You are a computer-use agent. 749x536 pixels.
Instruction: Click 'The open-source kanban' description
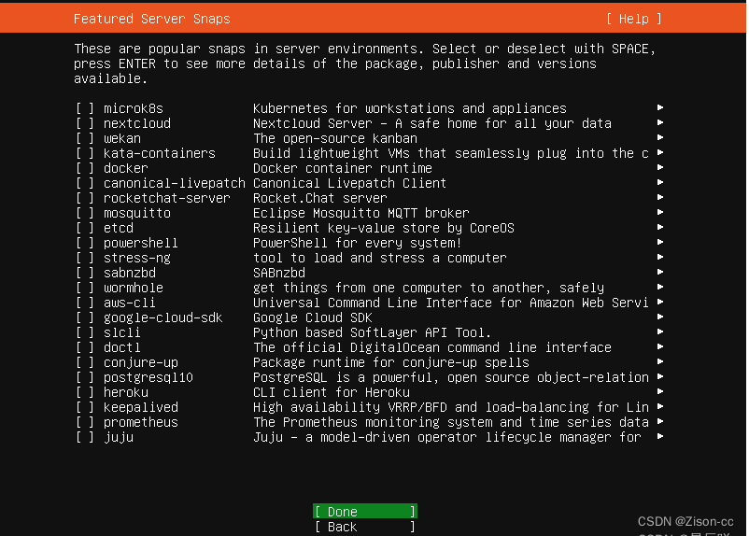[335, 138]
